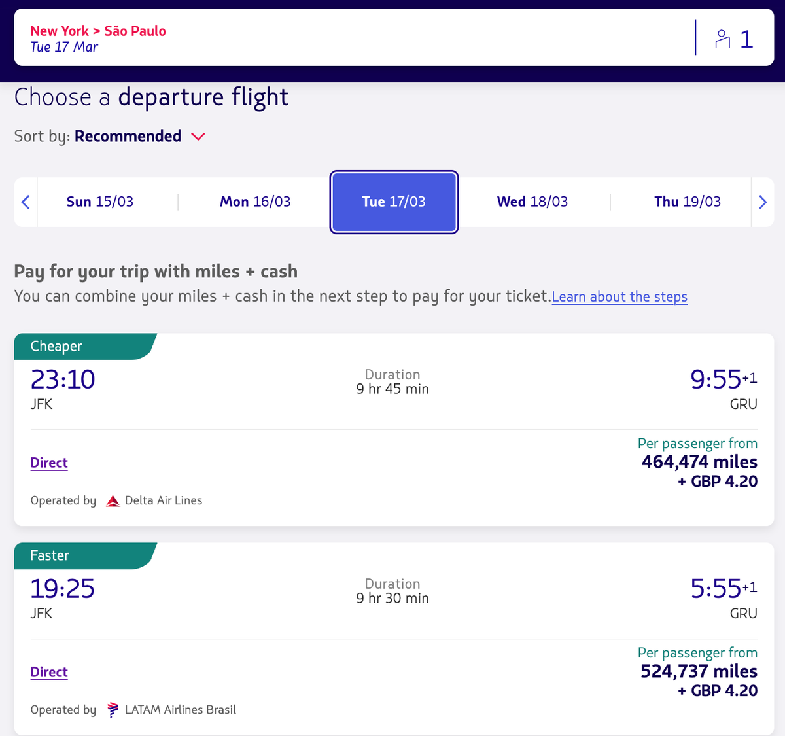Select the Tue 17/03 date option
The height and width of the screenshot is (736, 785).
coord(394,202)
